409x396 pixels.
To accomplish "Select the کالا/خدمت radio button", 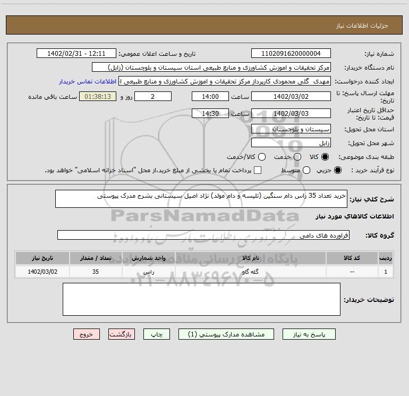I will tap(262, 157).
